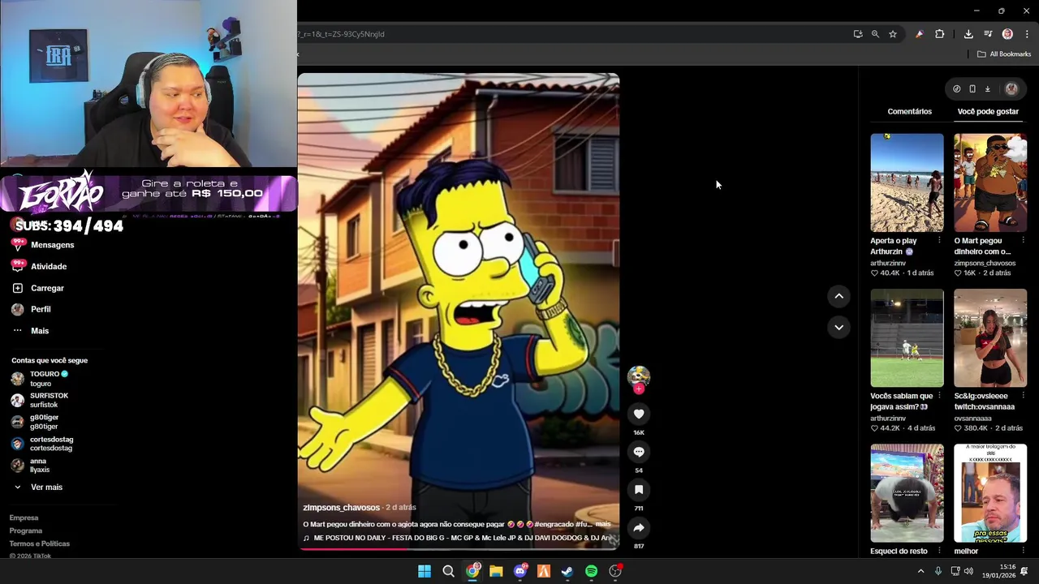Open the Aperta o play Arthurzin thumbnail
The width and height of the screenshot is (1039, 584).
(907, 182)
